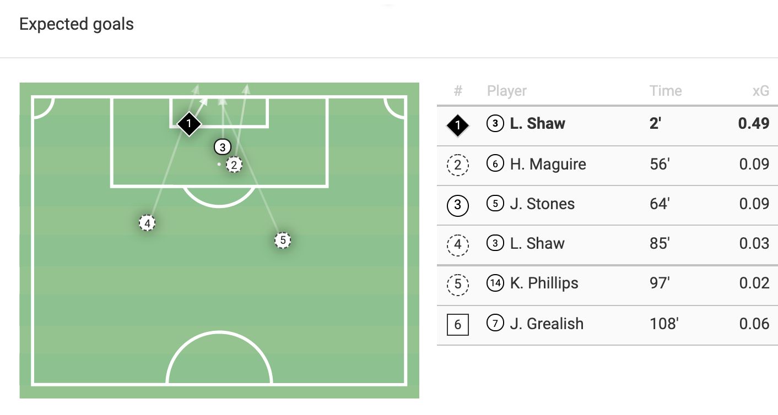Image resolution: width=778 pixels, height=415 pixels.
Task: Click J. Grealish player name
Action: point(547,324)
